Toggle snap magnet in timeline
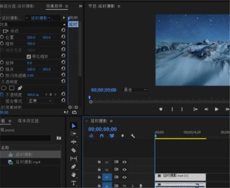Screen dimensions: 230x188 [102, 136]
